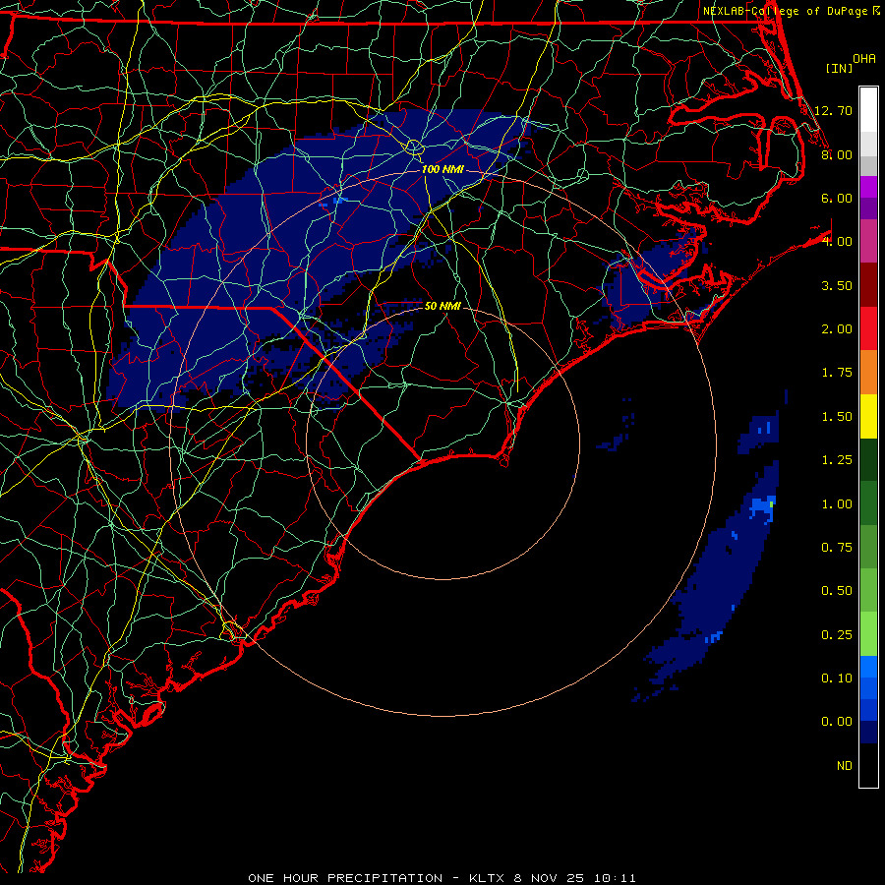Pick the orange legend swatch
Image resolution: width=885 pixels, height=885 pixels.
pos(868,373)
